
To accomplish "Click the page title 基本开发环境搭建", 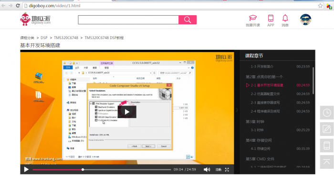I will point(40,46).
